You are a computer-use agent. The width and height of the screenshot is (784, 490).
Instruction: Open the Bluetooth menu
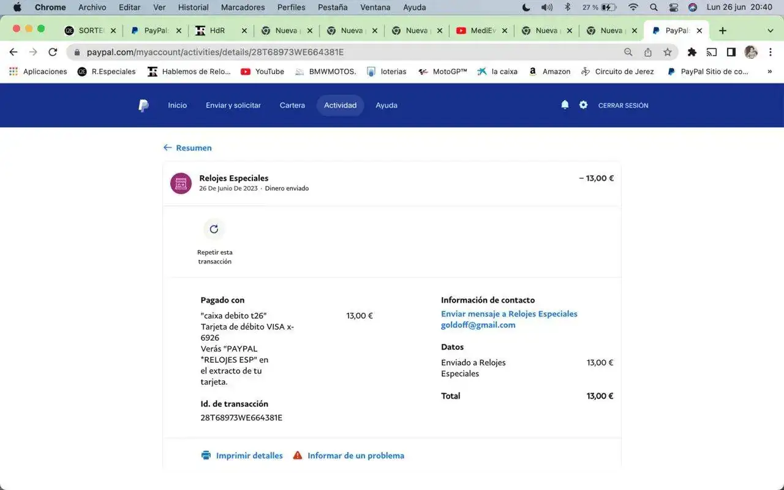point(567,7)
